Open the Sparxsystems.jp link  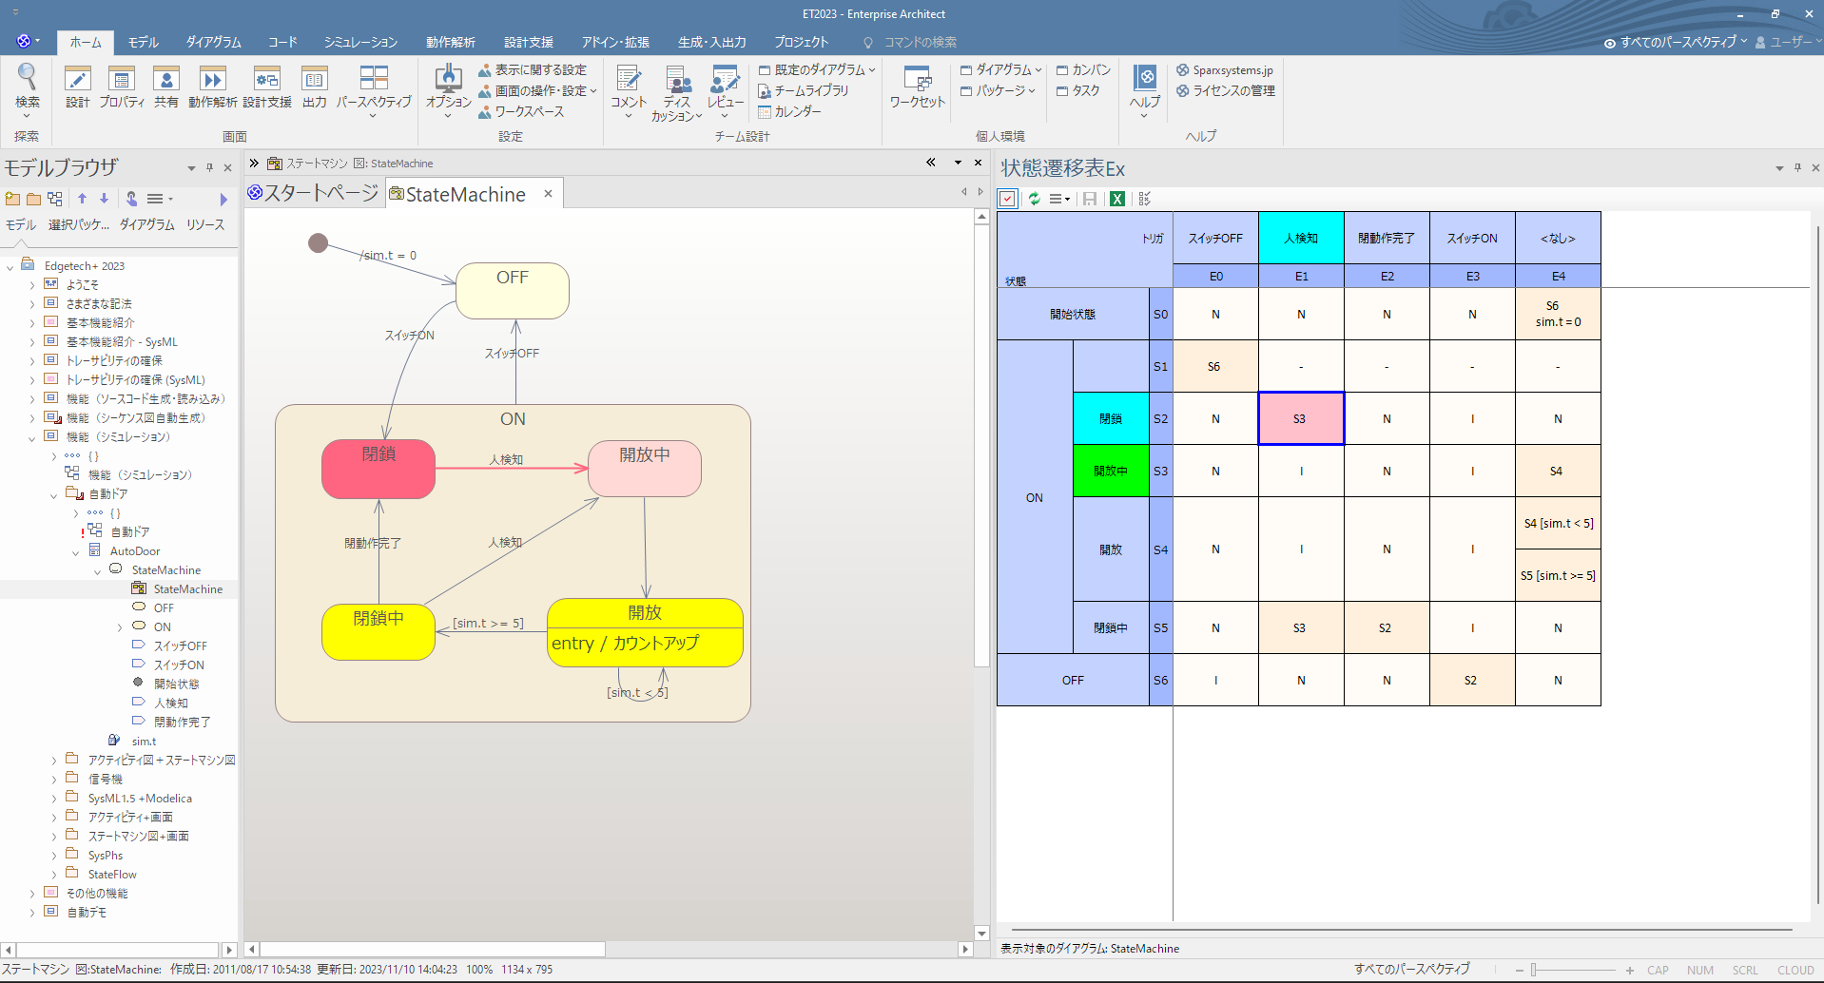(1225, 69)
